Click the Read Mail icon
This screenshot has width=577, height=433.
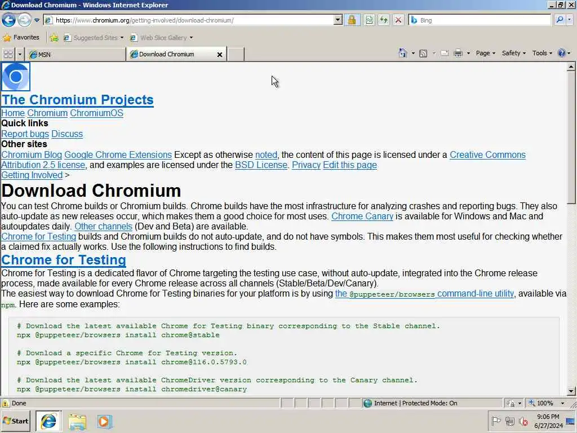[x=445, y=54]
